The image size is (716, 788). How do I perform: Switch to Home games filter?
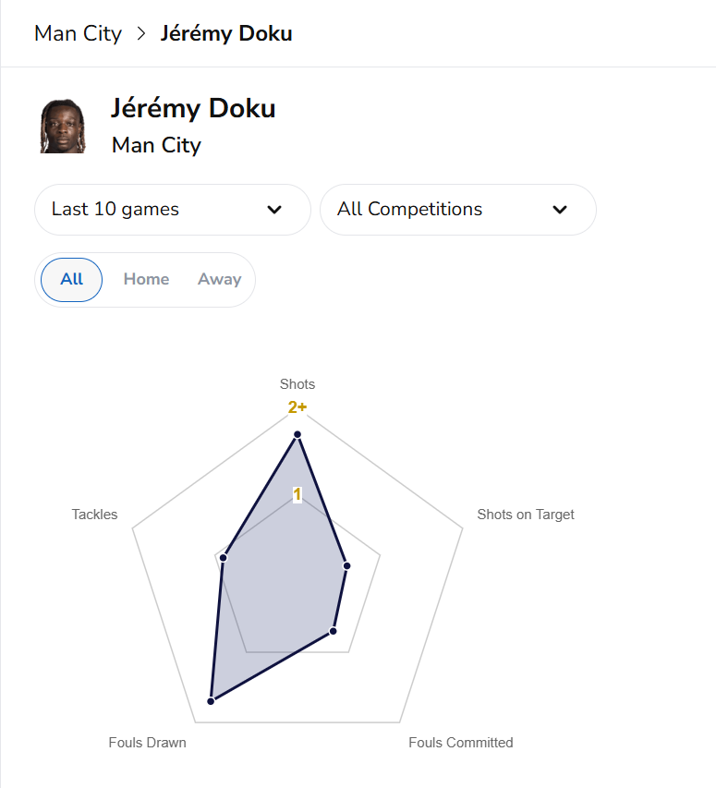[x=146, y=279]
